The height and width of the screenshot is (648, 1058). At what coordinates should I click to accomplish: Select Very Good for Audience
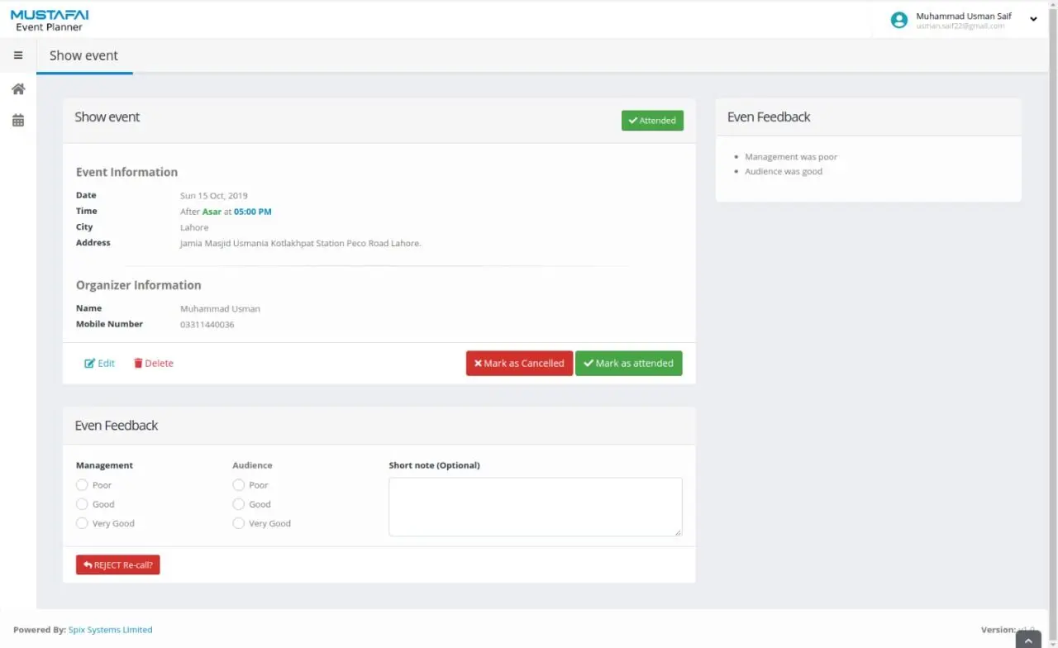pos(239,523)
